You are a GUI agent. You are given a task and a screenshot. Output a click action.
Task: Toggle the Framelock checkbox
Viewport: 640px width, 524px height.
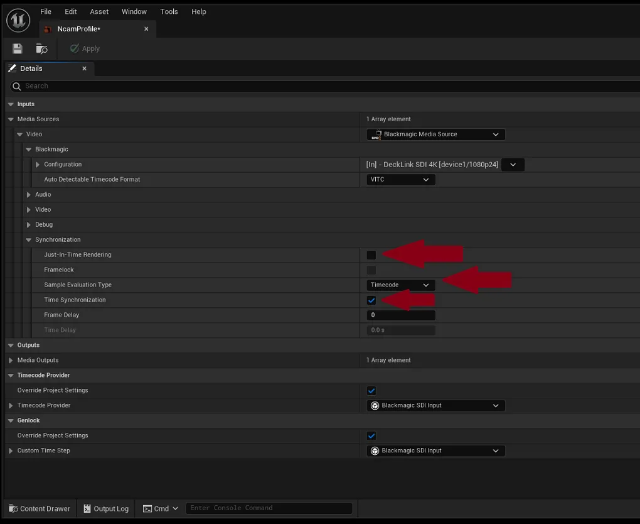pyautogui.click(x=371, y=270)
